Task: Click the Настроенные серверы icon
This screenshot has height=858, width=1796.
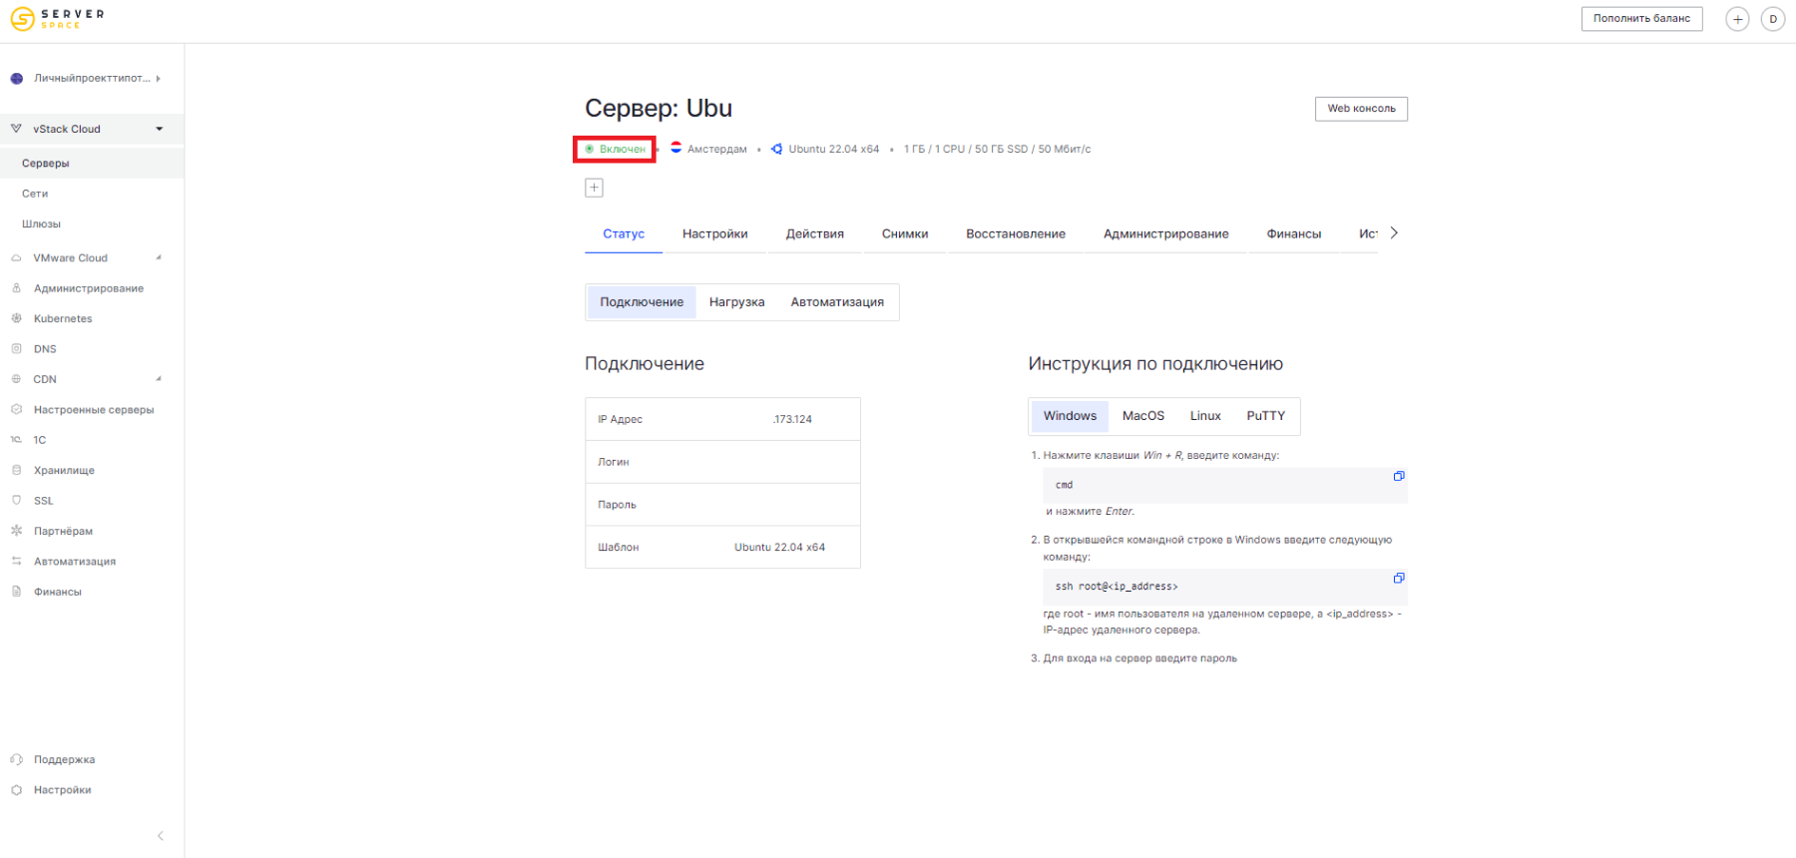Action: [x=16, y=409]
